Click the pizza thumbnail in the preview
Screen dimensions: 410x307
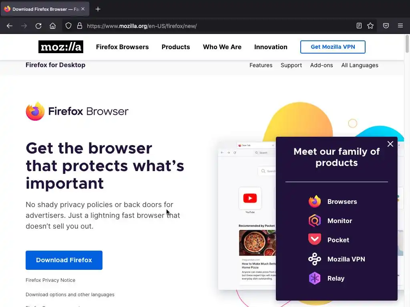[257, 243]
